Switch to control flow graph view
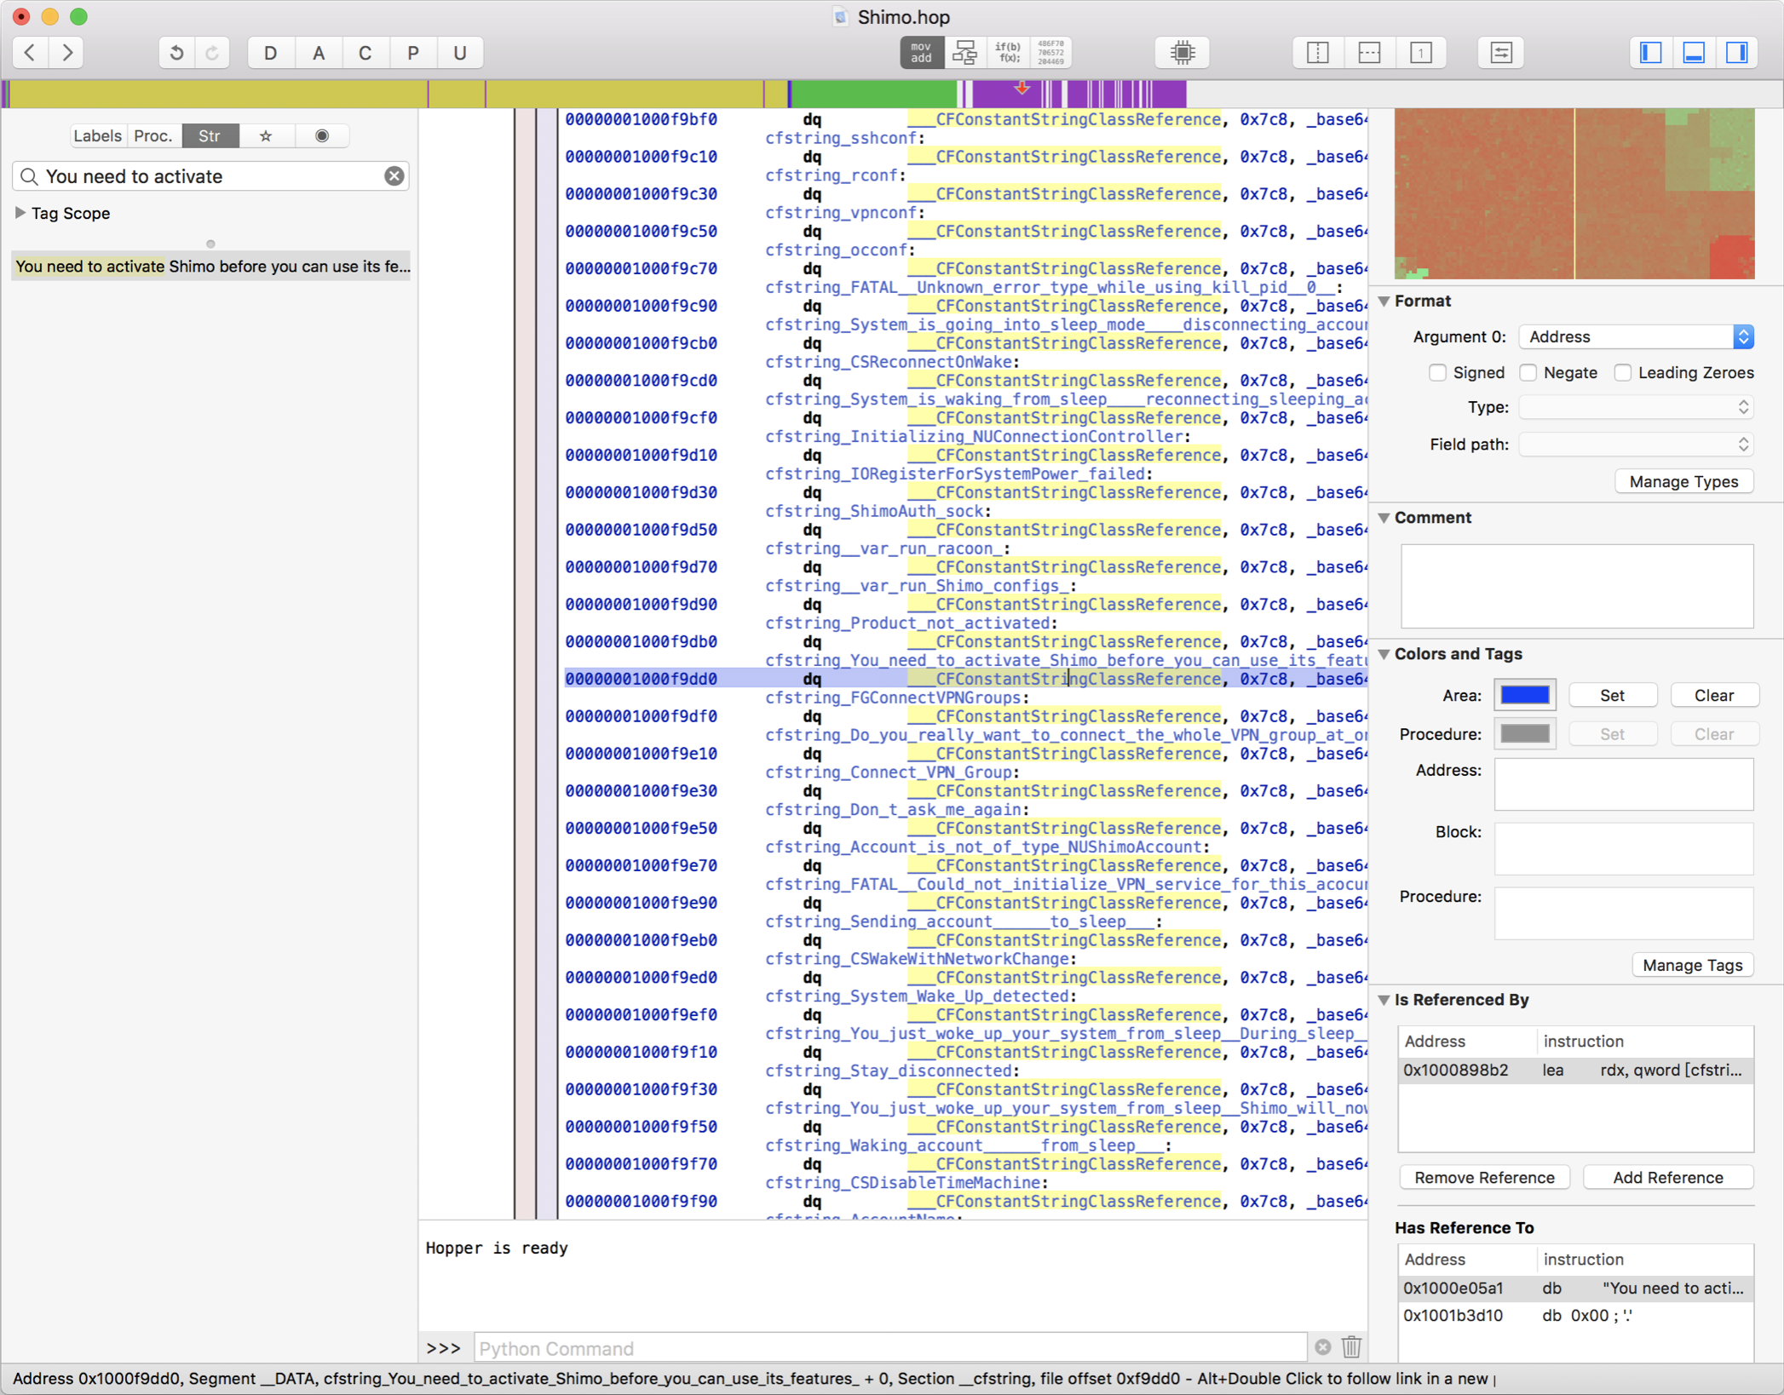The width and height of the screenshot is (1784, 1395). click(964, 53)
